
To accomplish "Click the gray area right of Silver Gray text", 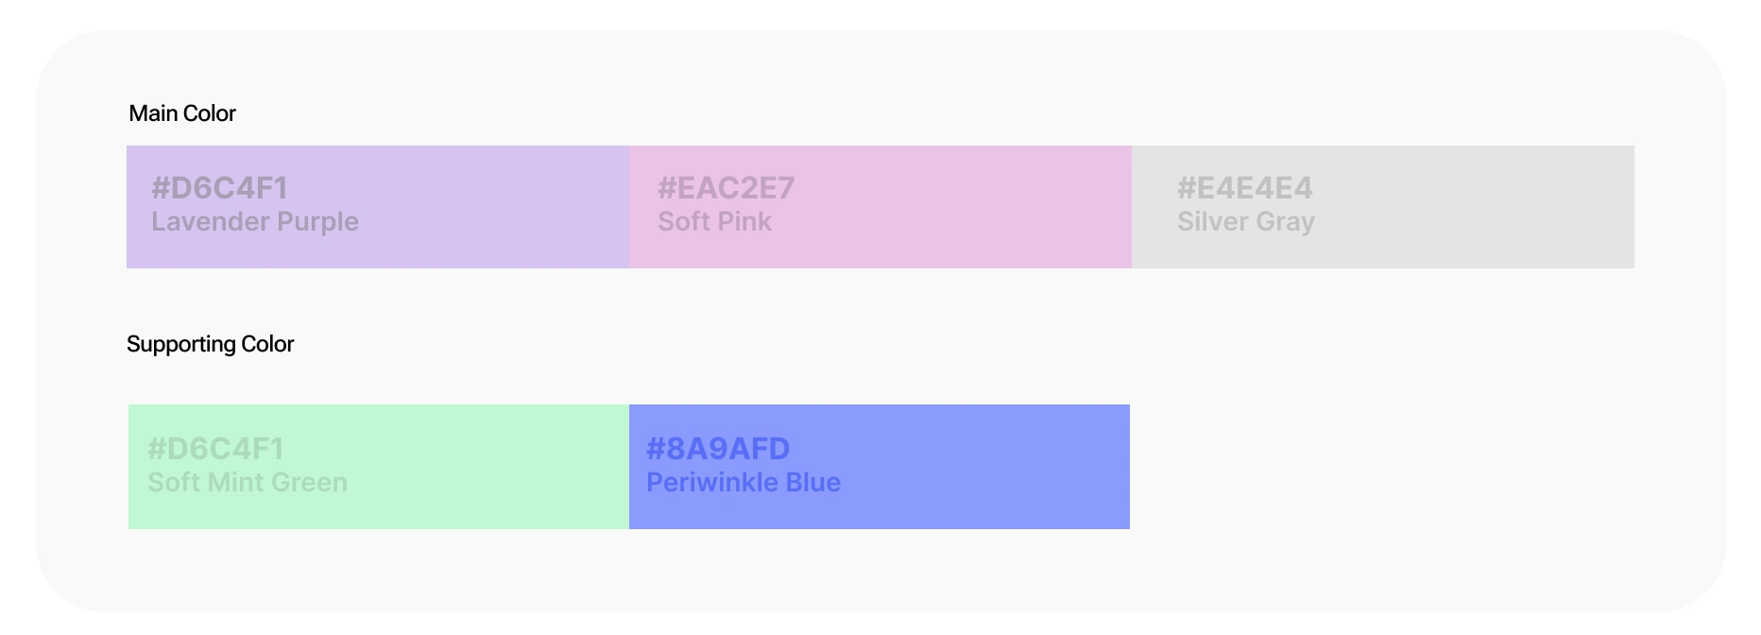I will 1474,207.
